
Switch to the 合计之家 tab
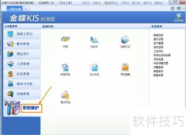click(x=15, y=9)
